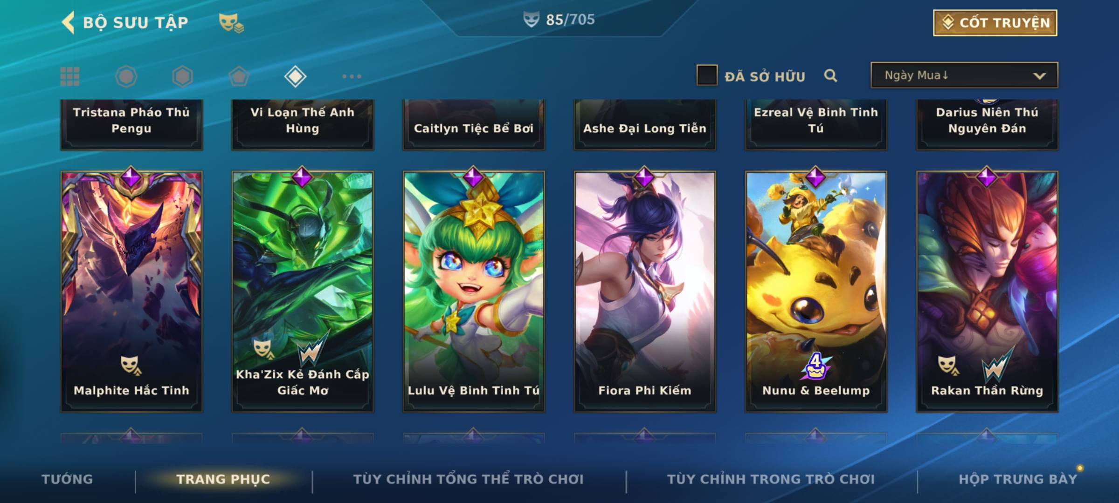Open the mask and coins icon
Viewport: 1119px width, 503px height.
tap(231, 23)
